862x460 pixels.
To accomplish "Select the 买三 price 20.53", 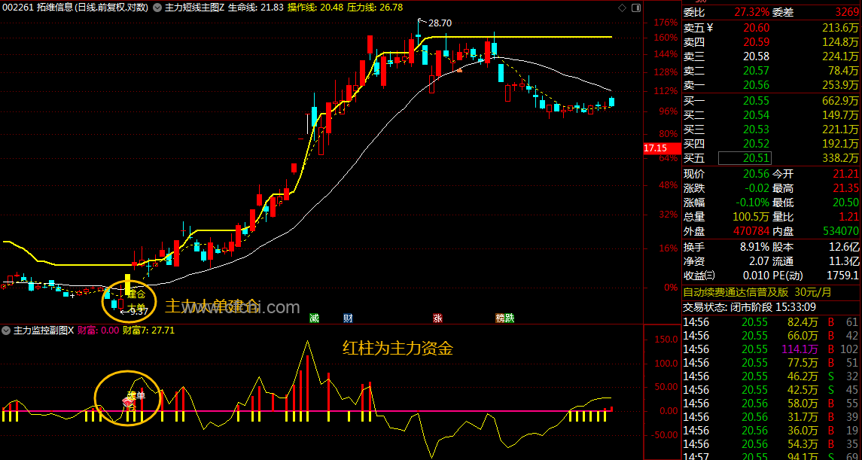I will click(x=757, y=129).
